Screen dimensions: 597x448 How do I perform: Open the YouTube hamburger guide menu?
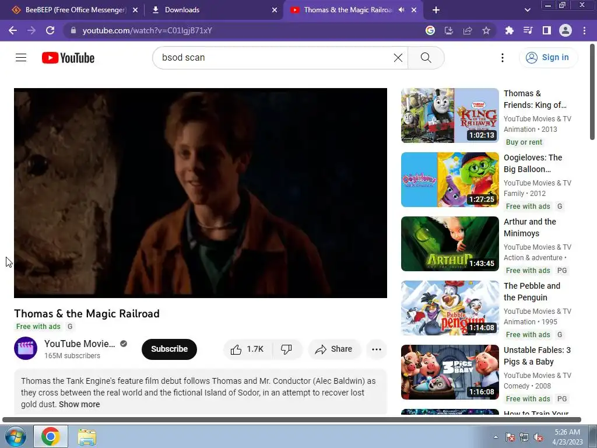(x=21, y=58)
